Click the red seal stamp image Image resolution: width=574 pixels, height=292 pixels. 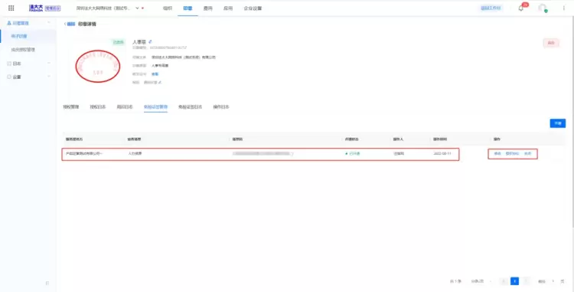coord(98,67)
